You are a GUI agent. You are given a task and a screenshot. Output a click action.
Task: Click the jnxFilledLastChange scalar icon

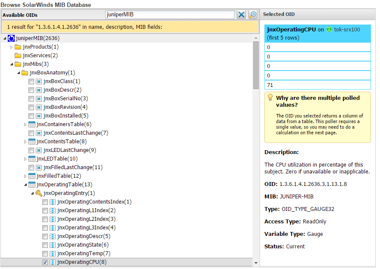39,167
